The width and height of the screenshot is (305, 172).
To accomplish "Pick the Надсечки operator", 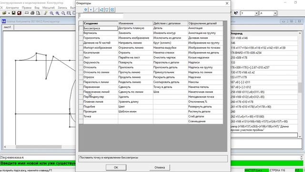I will (205, 77).
